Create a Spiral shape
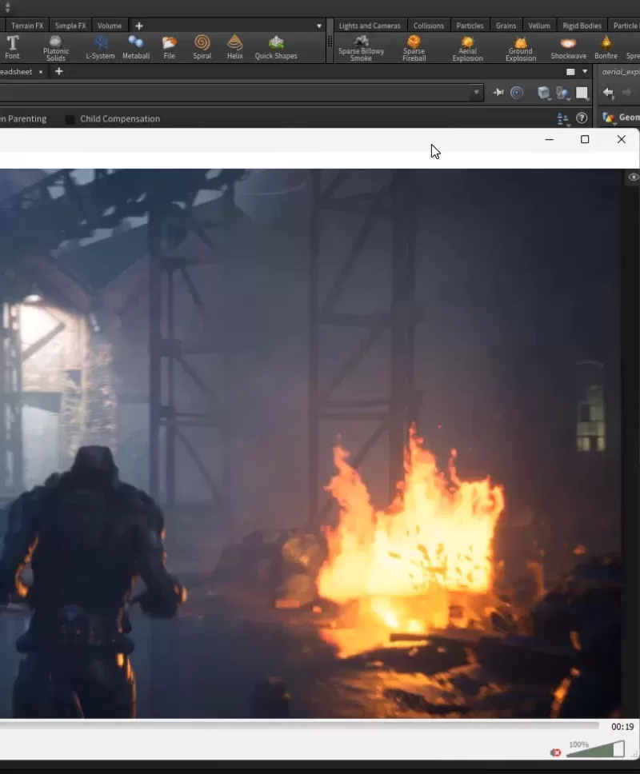The image size is (640, 774). tap(202, 47)
